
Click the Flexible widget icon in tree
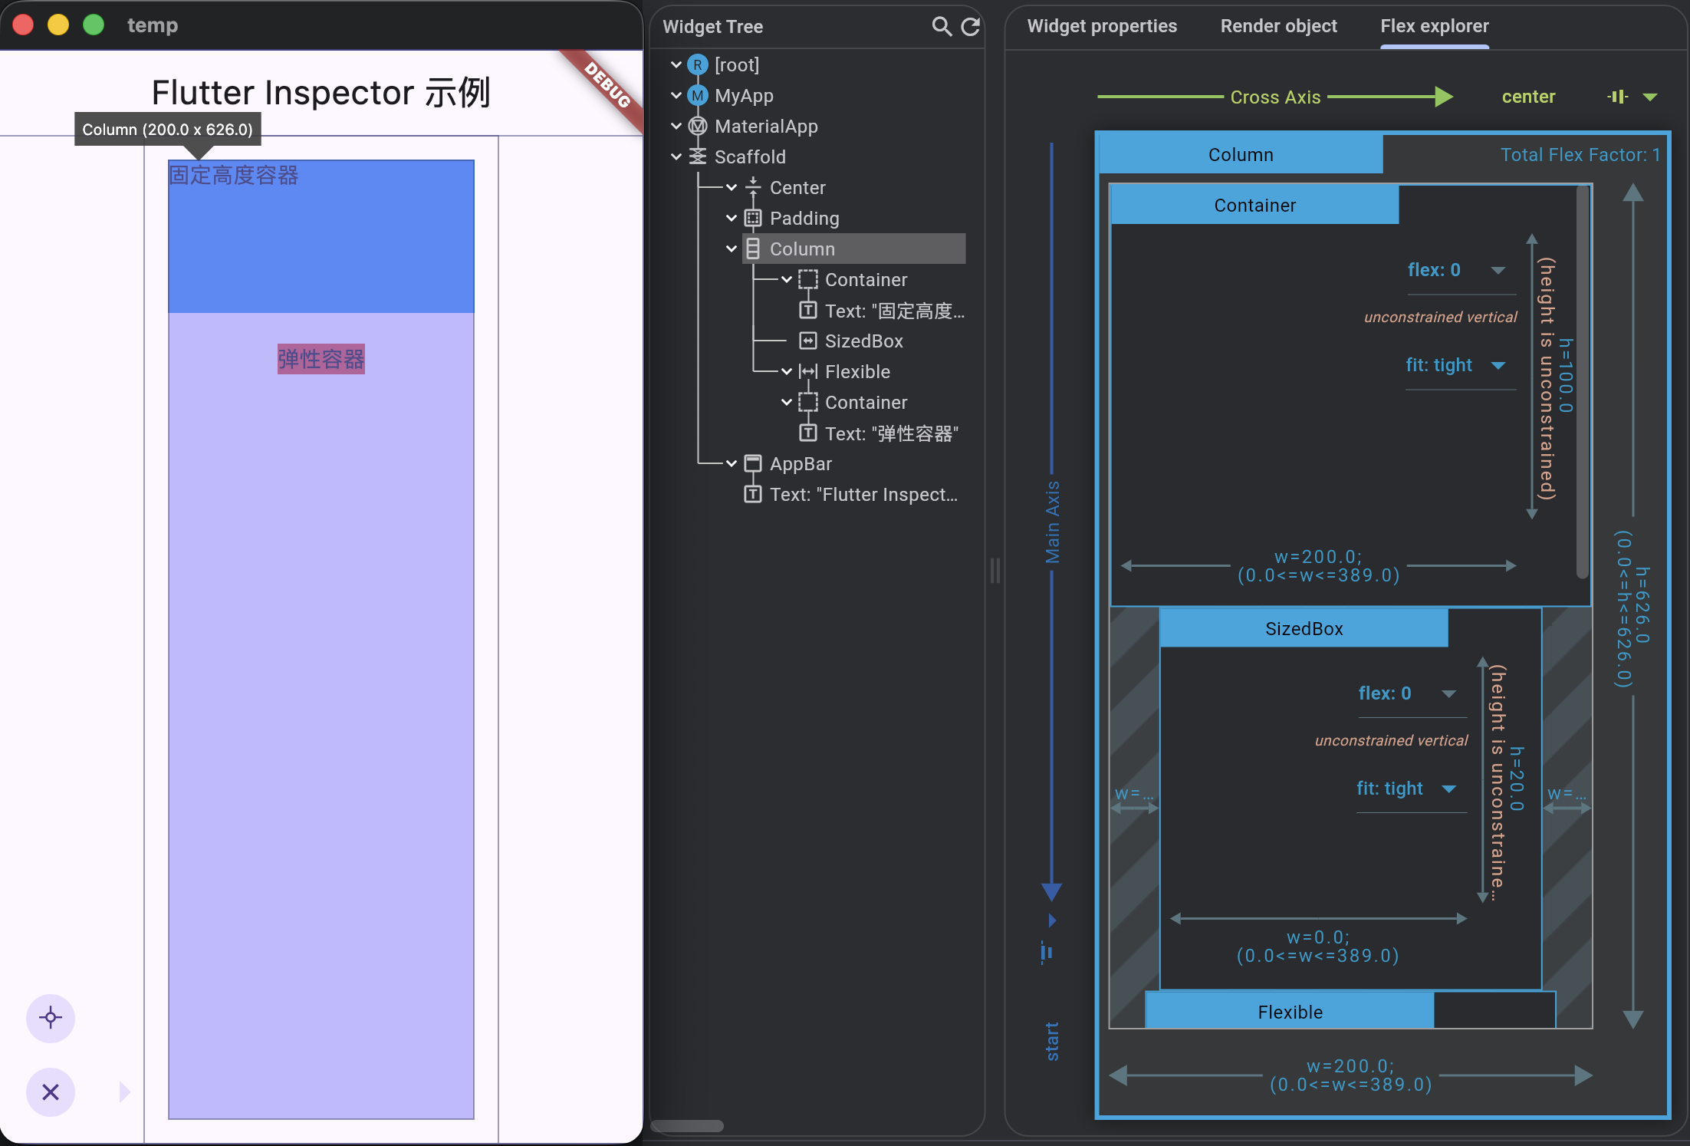coord(808,372)
